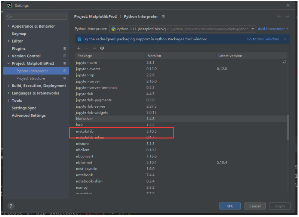Viewport: 299px width, 217px height.
Task: Click project-level icon beside Project Structure
Action: click(65, 78)
